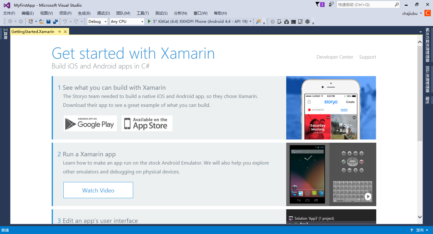433x234 pixels.
Task: Click the orange user account avatar
Action: 427,13
